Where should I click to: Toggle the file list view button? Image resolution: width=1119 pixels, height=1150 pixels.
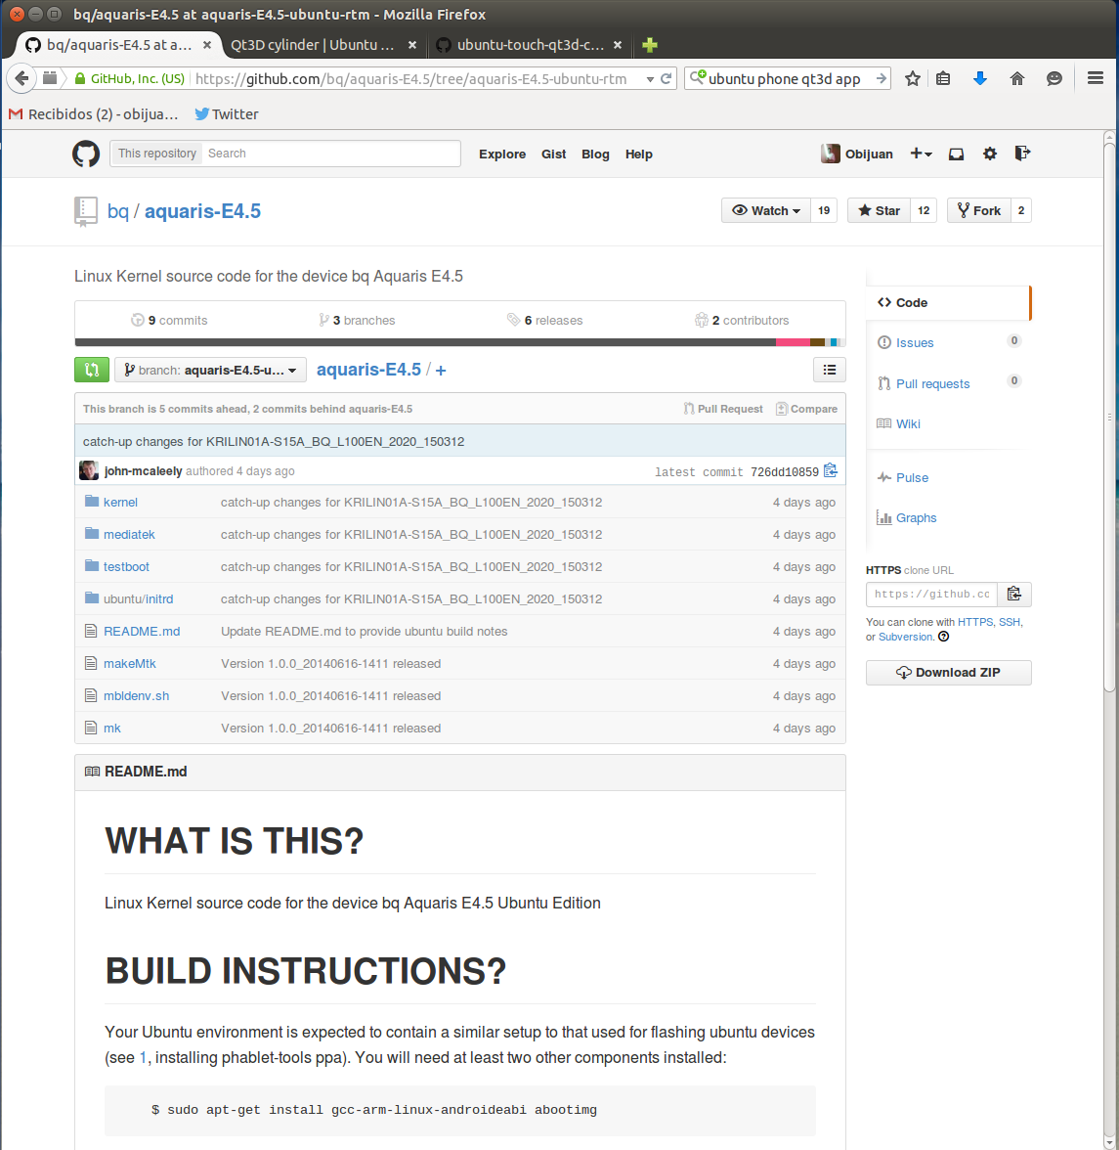(829, 370)
